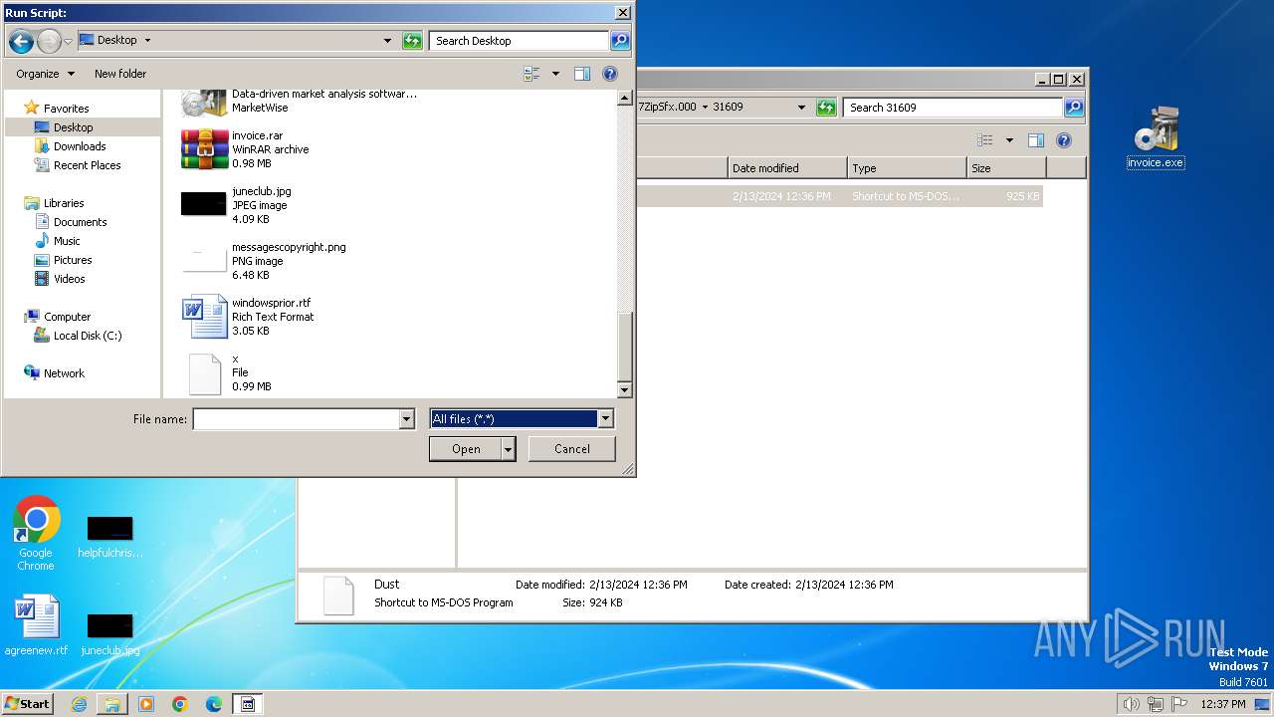Open Windows Media Player from taskbar
1274x717 pixels.
point(146,704)
